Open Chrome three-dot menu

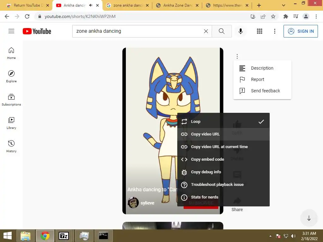pyautogui.click(x=316, y=16)
